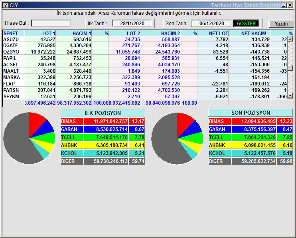Close the CIY window

pos(290,5)
